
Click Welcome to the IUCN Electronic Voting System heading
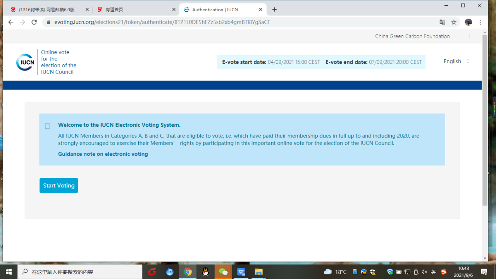coord(119,125)
